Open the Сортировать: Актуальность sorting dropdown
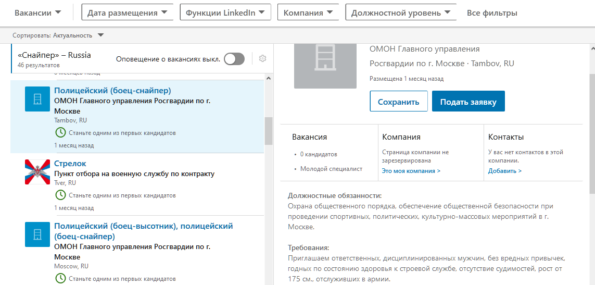595x285 pixels. (x=58, y=35)
